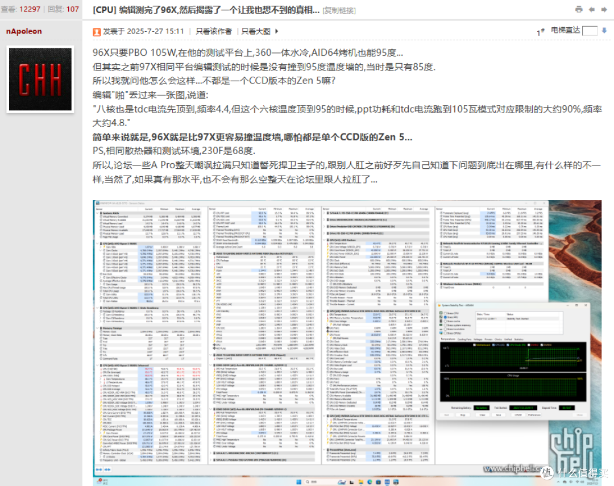The image size is (614, 486).
Task: Open nApoleon's user profile link
Action: coord(24,31)
